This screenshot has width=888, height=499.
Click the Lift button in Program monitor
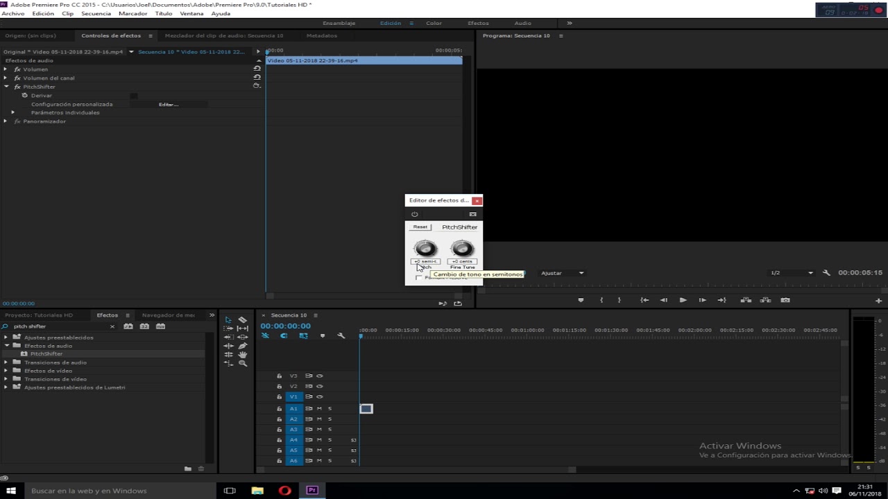[x=746, y=300]
